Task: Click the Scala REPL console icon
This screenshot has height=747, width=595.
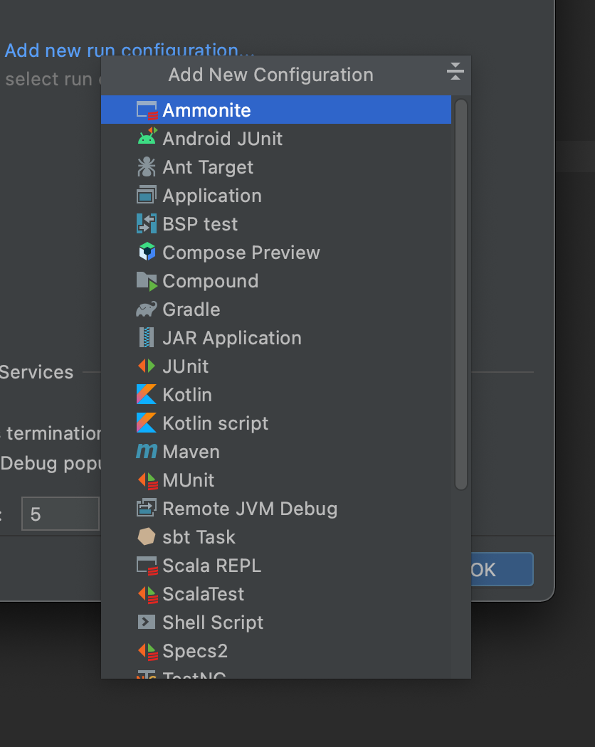Action: 147,566
